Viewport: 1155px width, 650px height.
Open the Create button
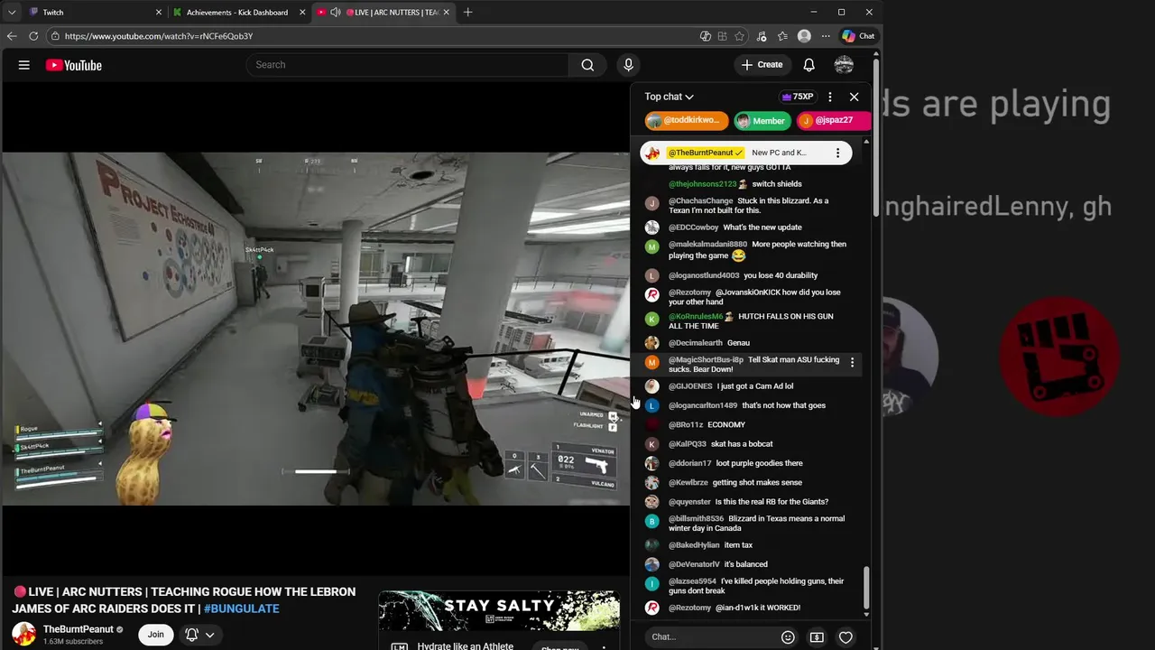(762, 65)
